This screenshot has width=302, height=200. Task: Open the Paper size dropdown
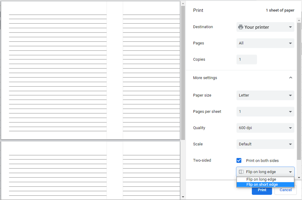[x=265, y=95]
